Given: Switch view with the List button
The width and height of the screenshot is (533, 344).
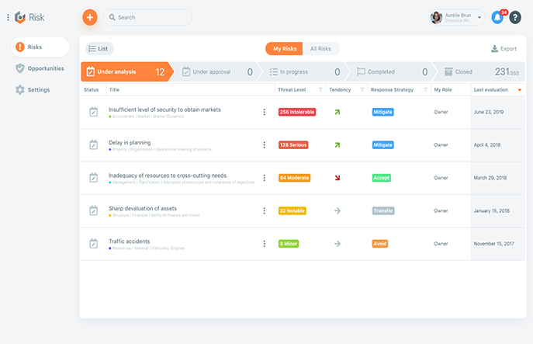Looking at the screenshot, I should (99, 49).
